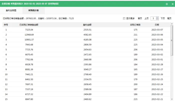
Task: Click scrollbar up arrow of table
Action: [172, 24]
